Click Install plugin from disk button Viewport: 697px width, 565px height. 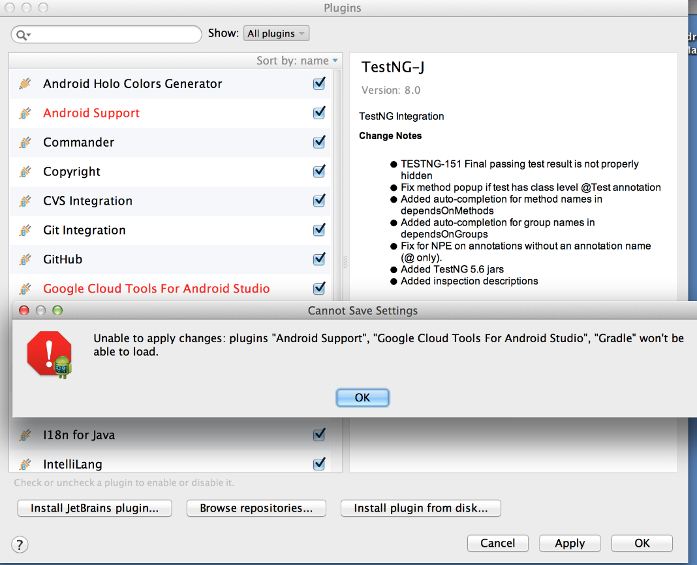[420, 508]
